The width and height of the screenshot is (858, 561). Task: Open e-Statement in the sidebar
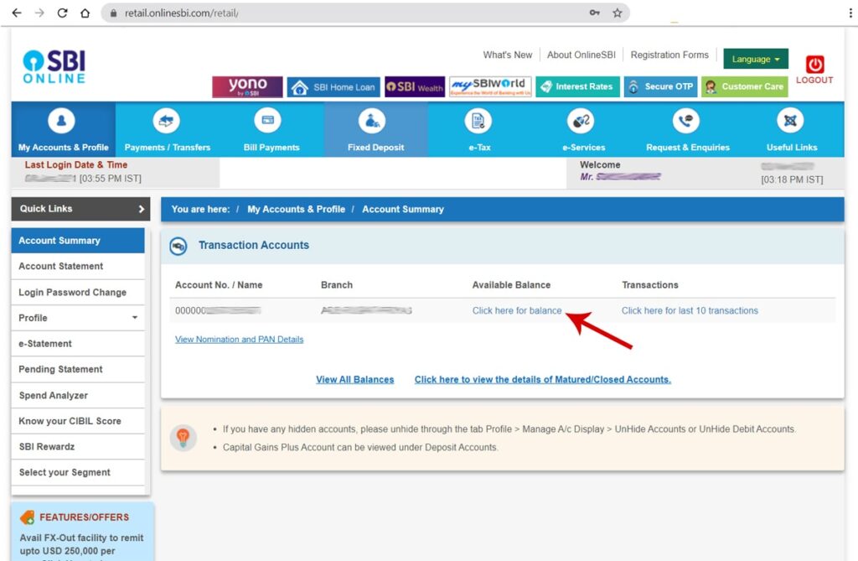[x=78, y=344]
